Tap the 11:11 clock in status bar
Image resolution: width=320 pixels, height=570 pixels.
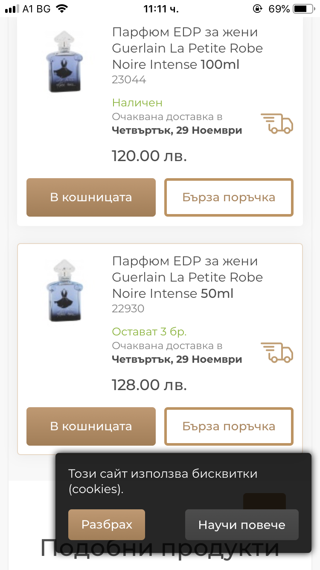[161, 9]
